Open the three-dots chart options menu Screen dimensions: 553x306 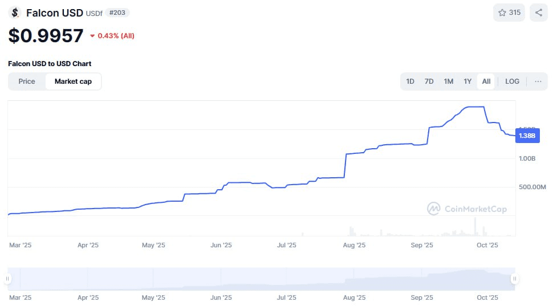pos(538,81)
